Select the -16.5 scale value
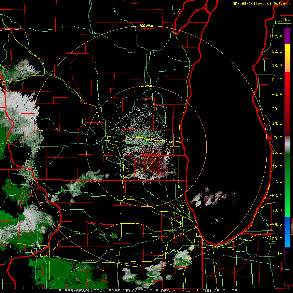293x293 pixels. coord(276,152)
